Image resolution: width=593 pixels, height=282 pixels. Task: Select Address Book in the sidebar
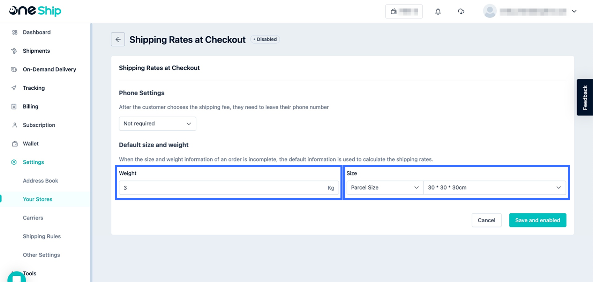tap(40, 181)
